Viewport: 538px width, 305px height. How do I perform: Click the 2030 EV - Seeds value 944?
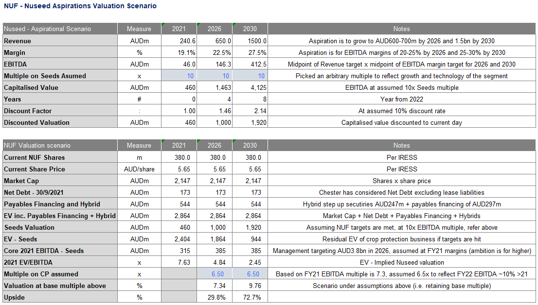250,239
